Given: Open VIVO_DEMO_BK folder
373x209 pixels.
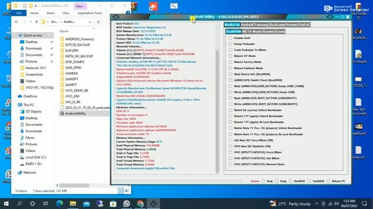Looking at the screenshot, I should [77, 91].
